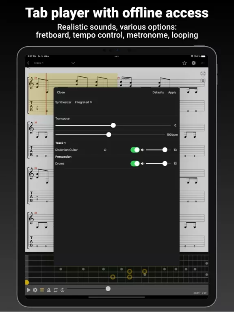Toggle the fretboard view icon
234x312 pixels.
[42, 290]
